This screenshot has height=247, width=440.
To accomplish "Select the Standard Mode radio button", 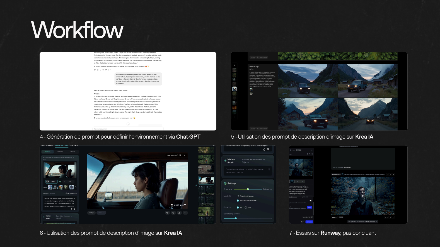I will click(238, 196).
